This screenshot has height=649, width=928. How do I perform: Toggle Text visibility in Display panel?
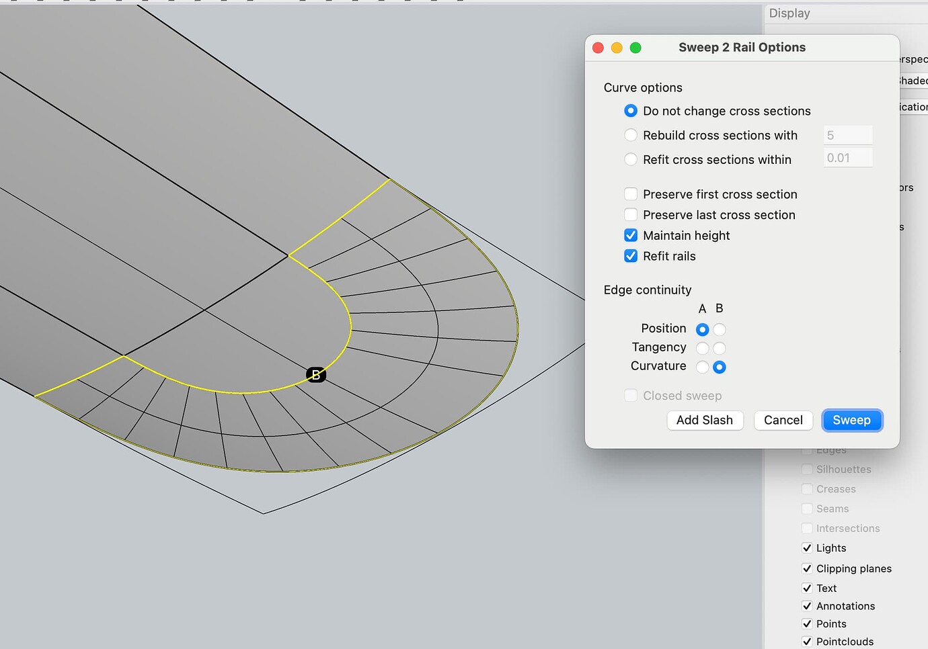806,588
